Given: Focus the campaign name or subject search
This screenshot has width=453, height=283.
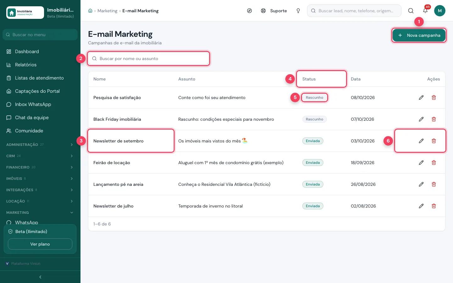Looking at the screenshot, I should [148, 58].
